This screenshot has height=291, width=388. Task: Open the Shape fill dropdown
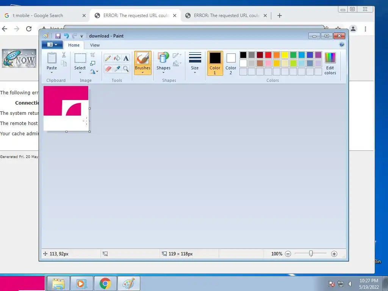[x=177, y=64]
